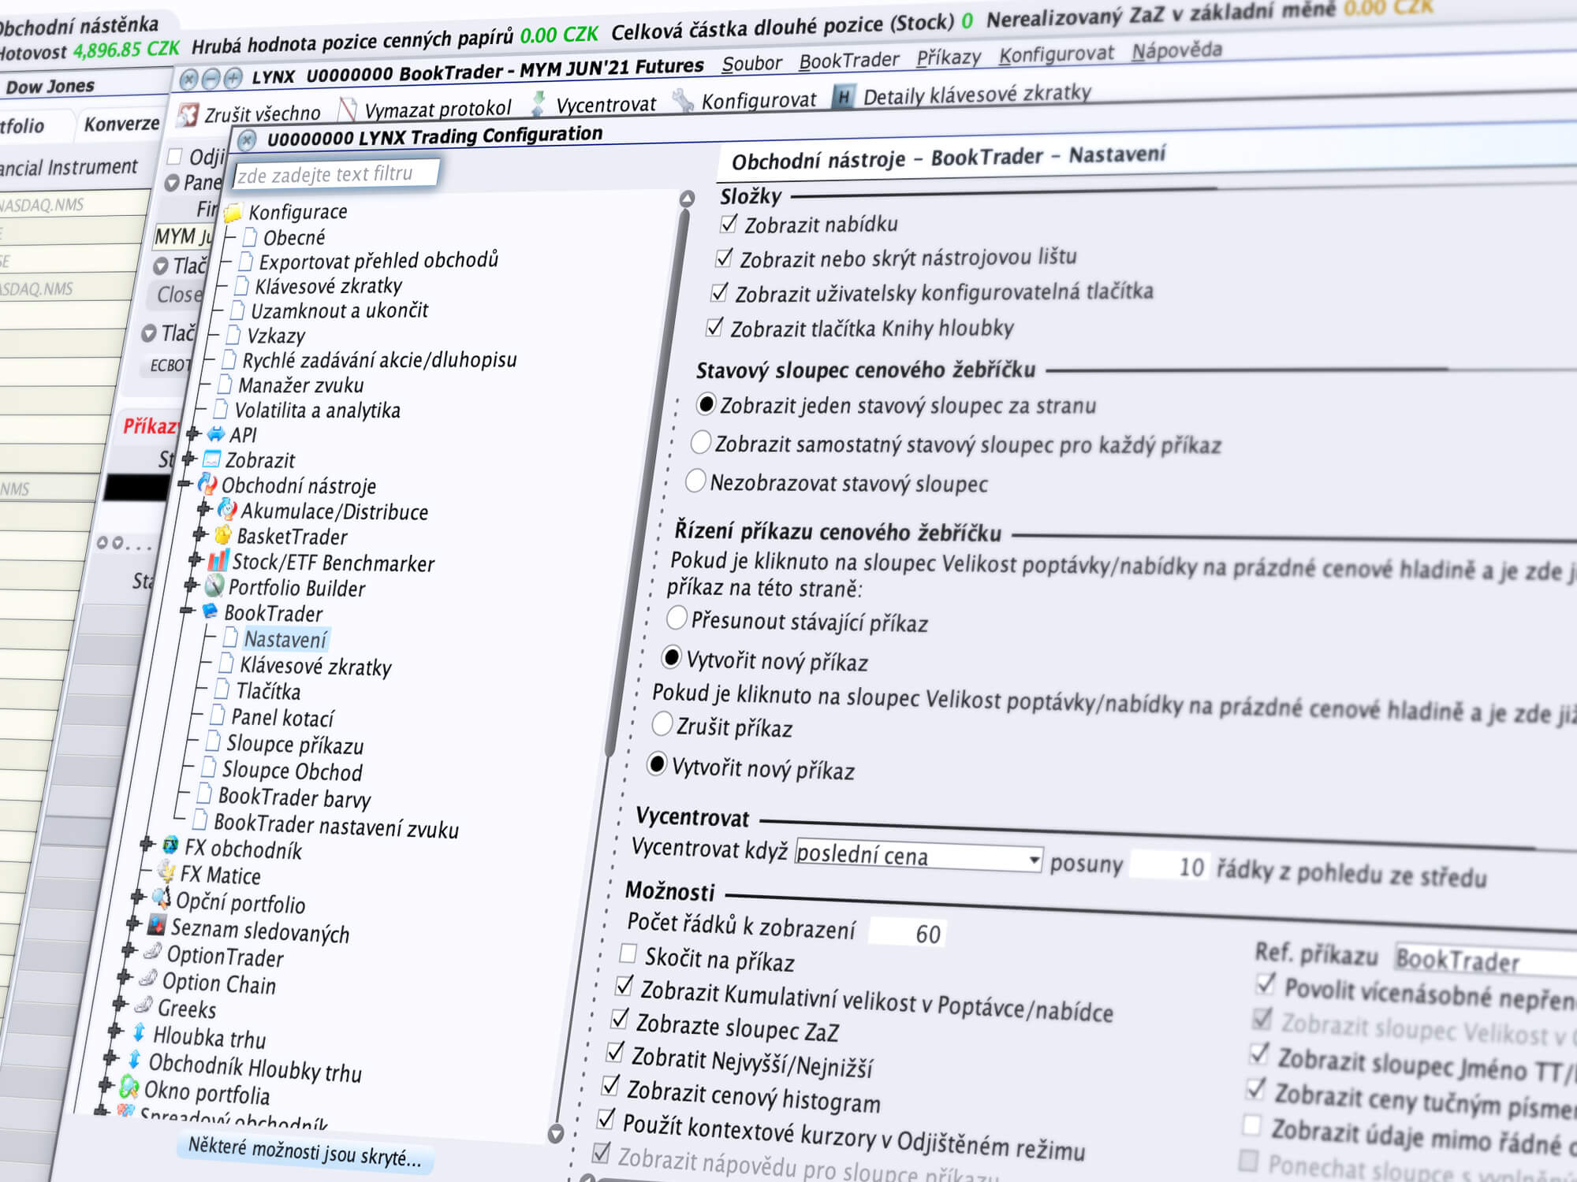Expand the Option Chain node
Image resolution: width=1577 pixels, height=1182 pixels.
124,976
